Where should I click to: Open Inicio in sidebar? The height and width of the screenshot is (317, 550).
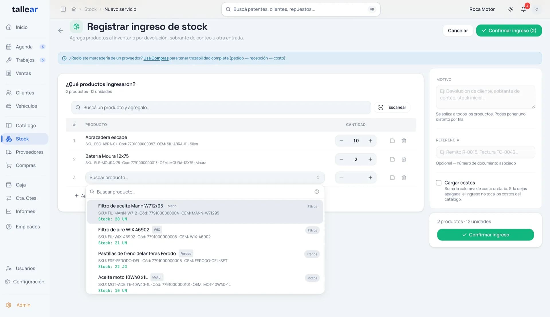[25, 27]
